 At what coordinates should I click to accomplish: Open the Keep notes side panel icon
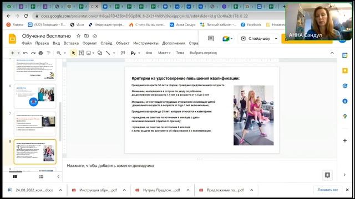point(345,71)
